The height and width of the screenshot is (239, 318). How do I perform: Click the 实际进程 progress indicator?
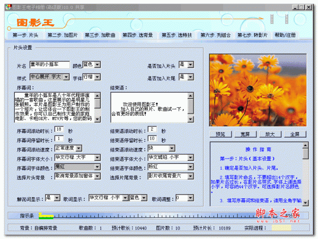click(x=281, y=228)
